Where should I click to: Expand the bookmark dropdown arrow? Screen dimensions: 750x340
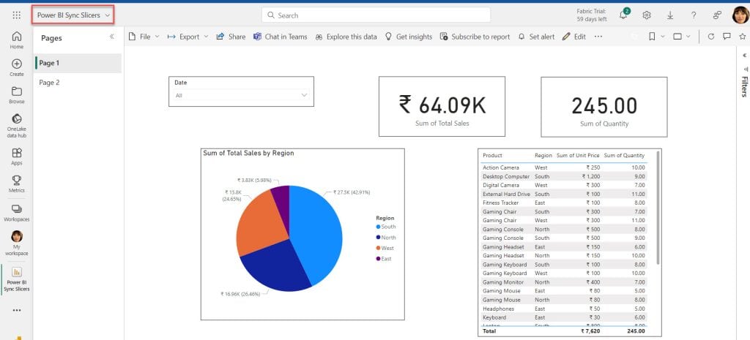[x=663, y=37]
